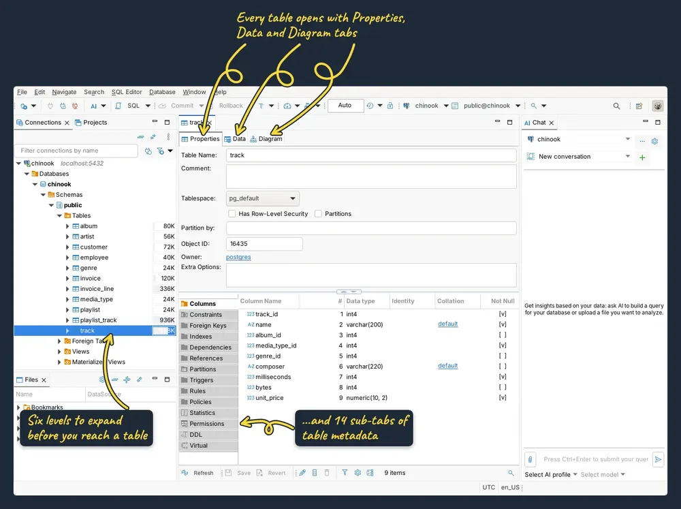Click the dashboard gauge toolbar icon
This screenshot has height=509, width=681.
coord(287,106)
